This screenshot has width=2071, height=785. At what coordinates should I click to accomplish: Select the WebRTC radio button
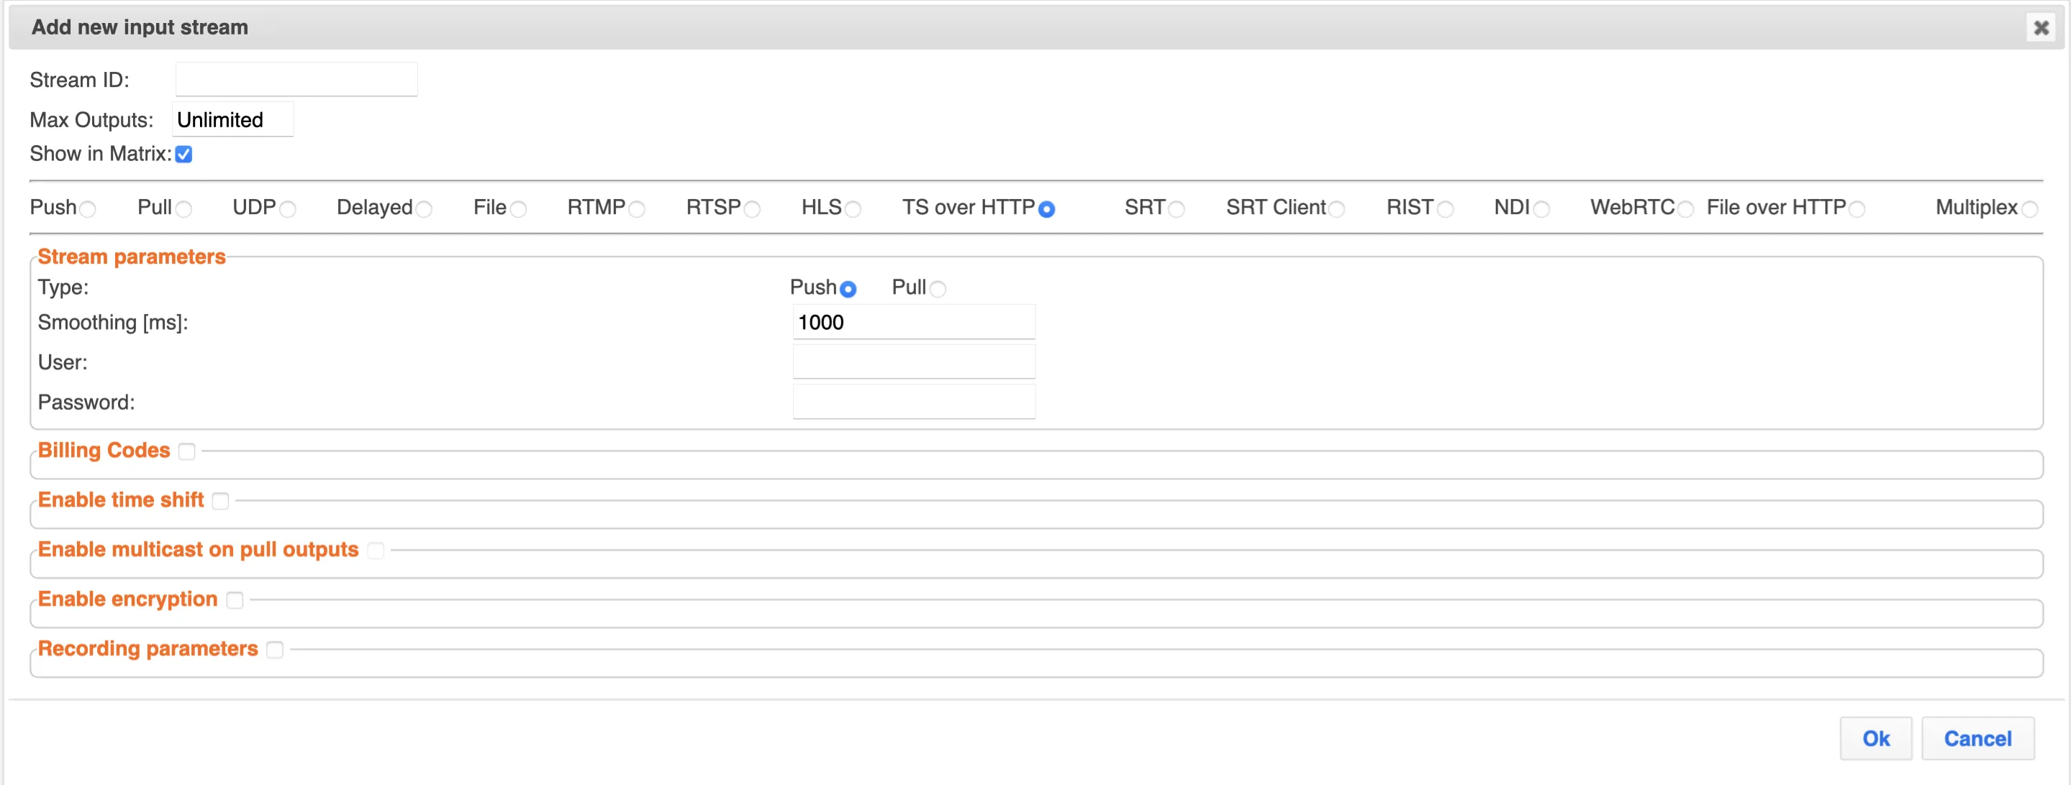[1685, 210]
